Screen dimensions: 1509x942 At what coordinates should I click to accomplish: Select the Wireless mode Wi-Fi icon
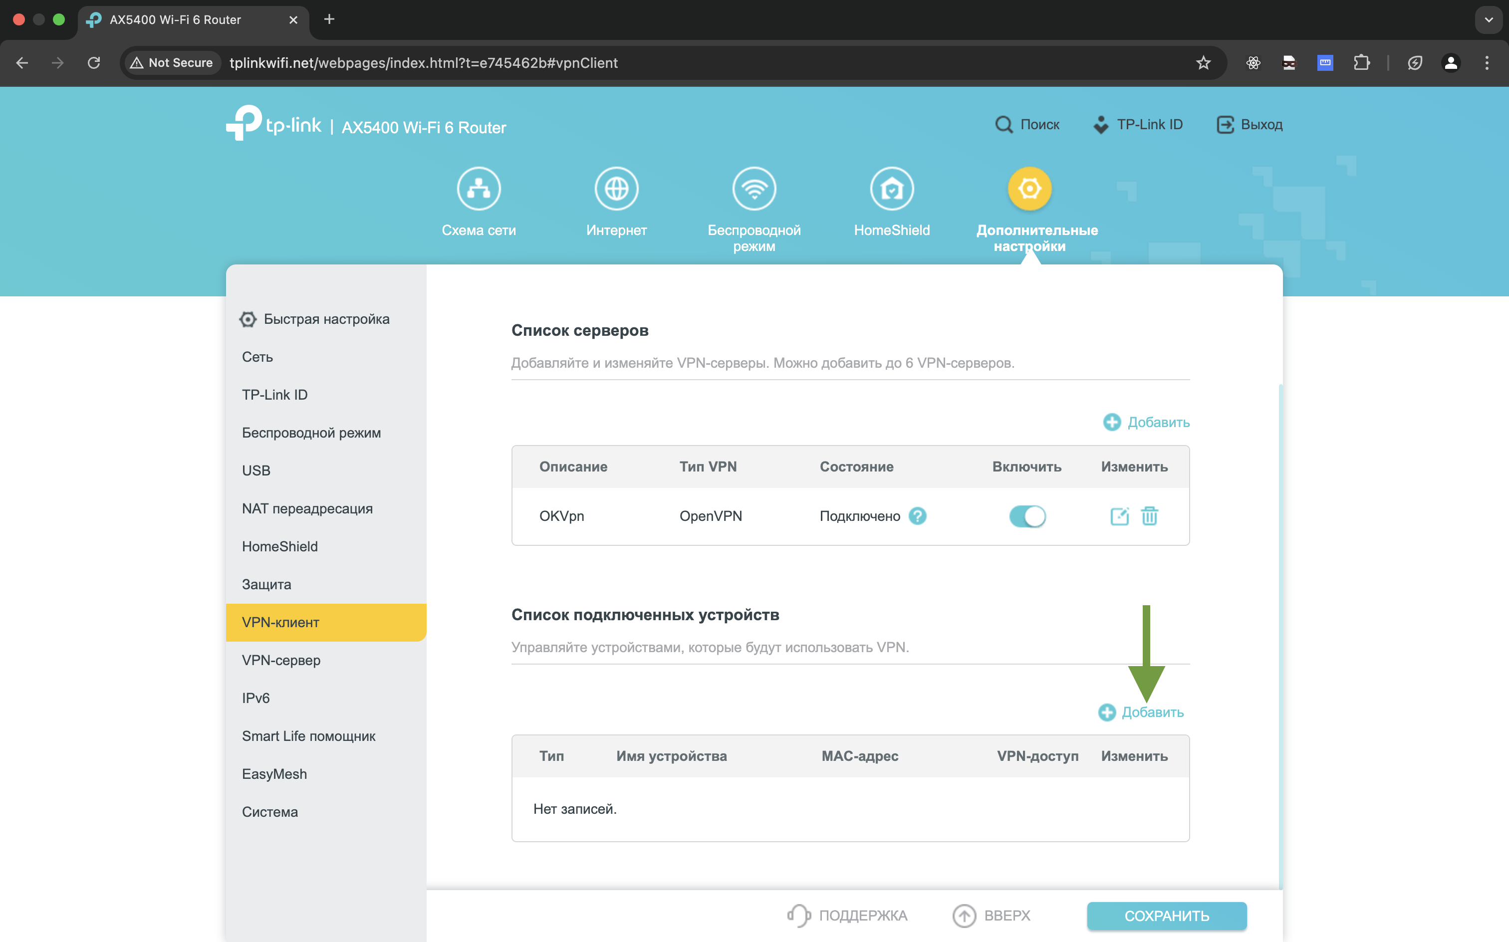pyautogui.click(x=754, y=188)
